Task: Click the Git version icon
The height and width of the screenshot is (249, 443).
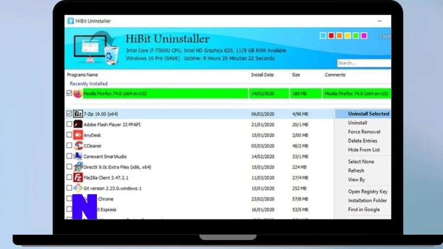Action: click(x=78, y=188)
